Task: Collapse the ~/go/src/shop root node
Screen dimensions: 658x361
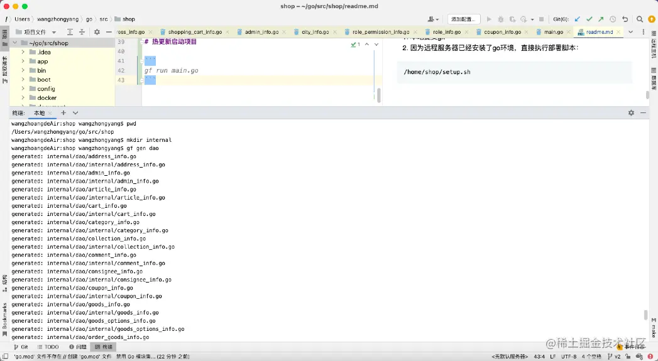Action: [x=15, y=43]
